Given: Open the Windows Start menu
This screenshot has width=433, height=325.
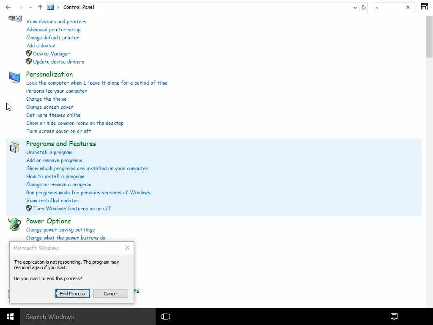Looking at the screenshot, I should click(10, 317).
